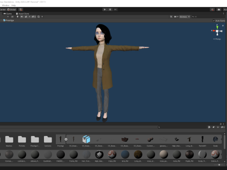
Task: Open the Meshes folder
Action: tap(9, 141)
